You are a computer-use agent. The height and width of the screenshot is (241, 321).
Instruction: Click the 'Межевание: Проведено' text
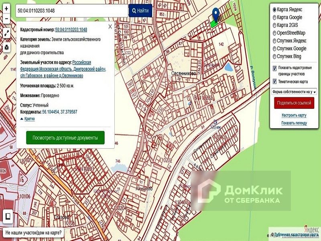[39, 96]
